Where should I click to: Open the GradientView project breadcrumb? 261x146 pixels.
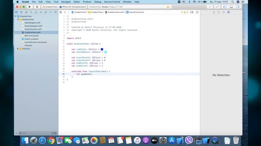point(79,12)
